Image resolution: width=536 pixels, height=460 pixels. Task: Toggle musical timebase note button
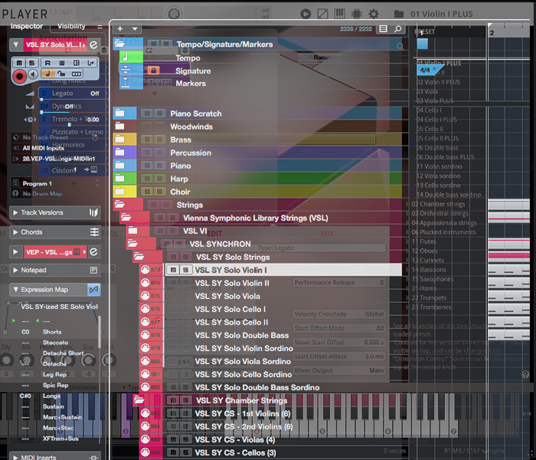tap(47, 74)
